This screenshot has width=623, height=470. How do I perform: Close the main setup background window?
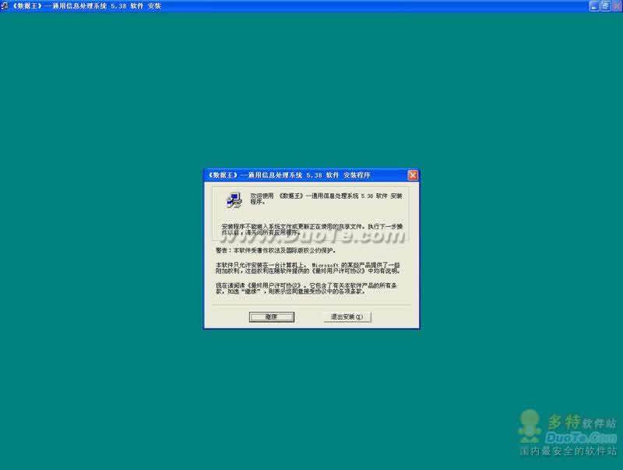click(x=617, y=6)
